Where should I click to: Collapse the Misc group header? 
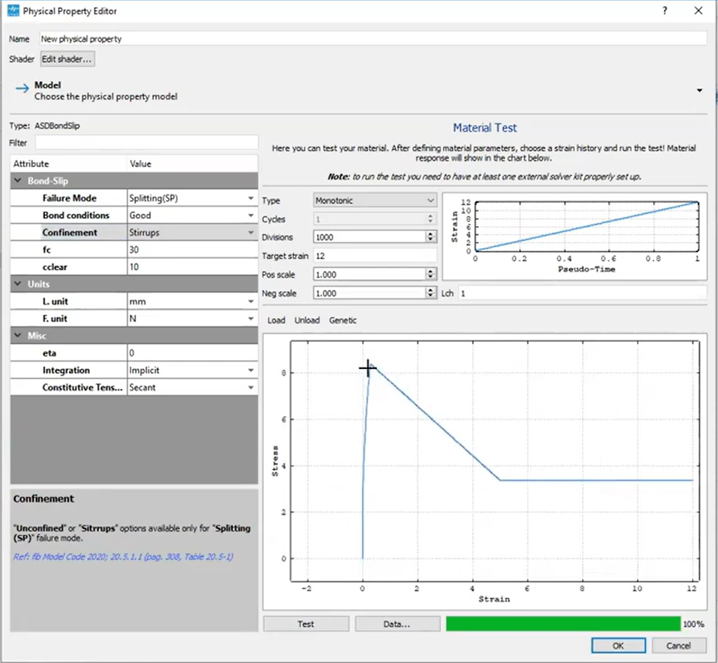(18, 336)
